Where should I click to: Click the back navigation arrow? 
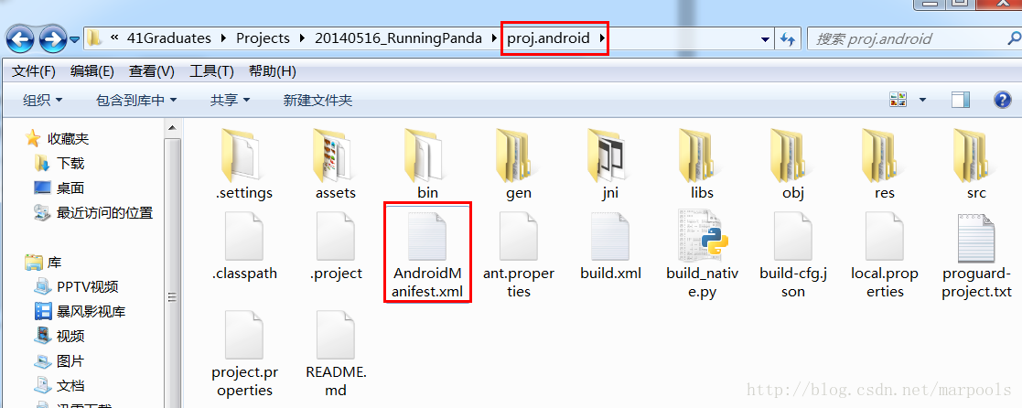click(19, 39)
